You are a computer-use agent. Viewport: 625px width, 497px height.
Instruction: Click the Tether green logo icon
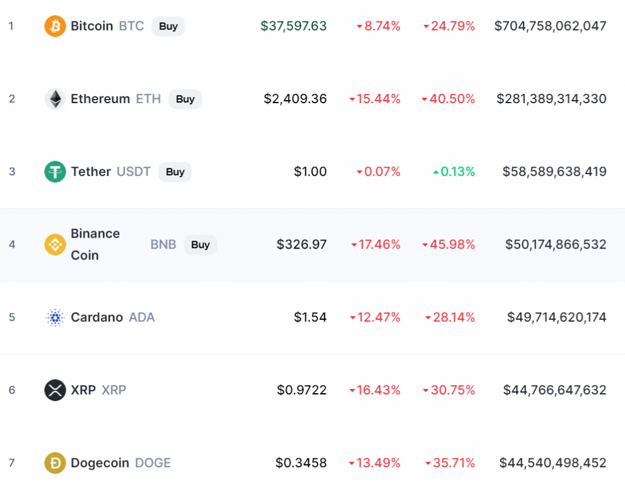tap(55, 172)
